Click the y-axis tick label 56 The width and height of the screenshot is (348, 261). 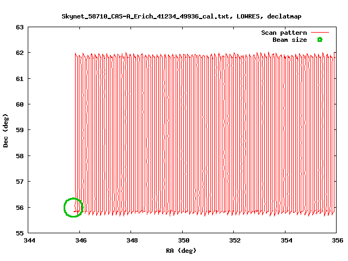(20, 208)
